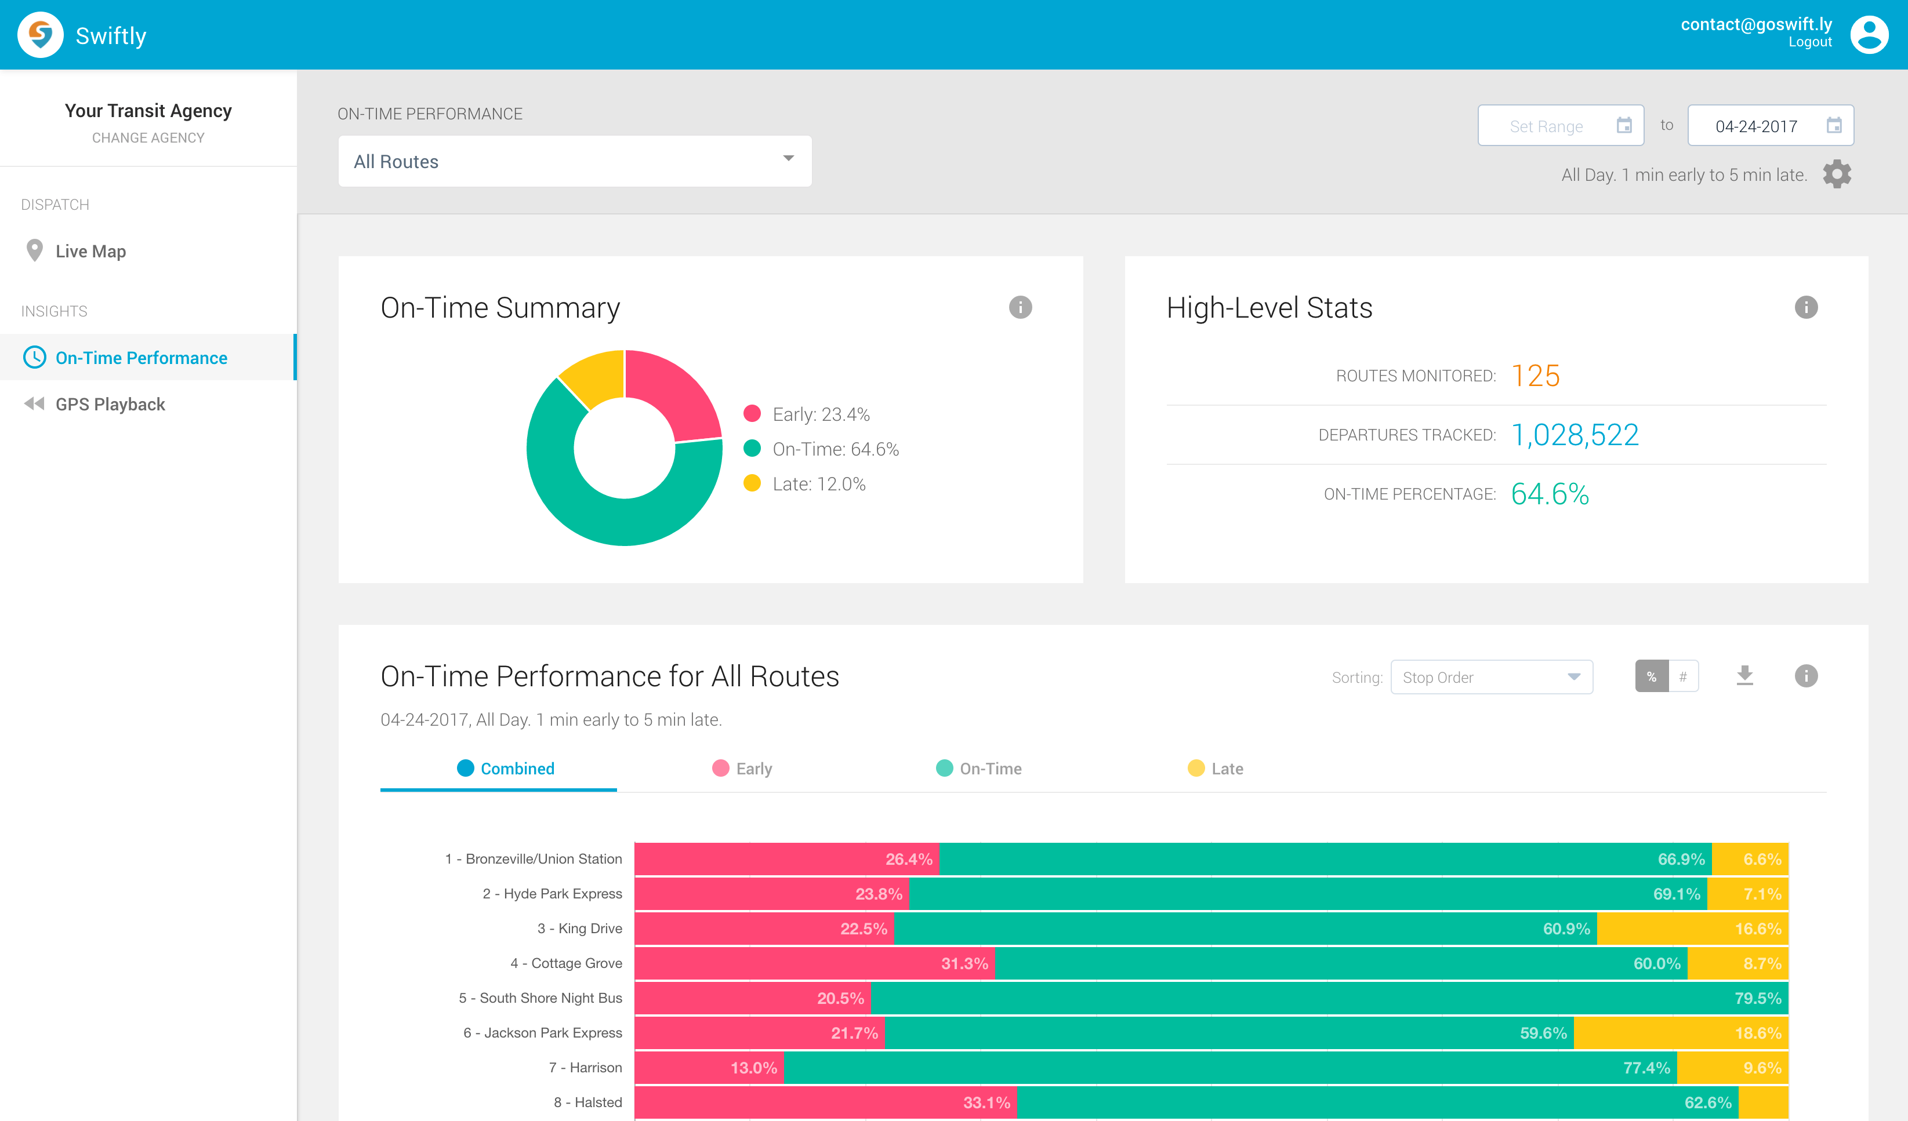Click CHANGE AGENCY link
Viewport: 1908px width, 1121px height.
point(148,138)
